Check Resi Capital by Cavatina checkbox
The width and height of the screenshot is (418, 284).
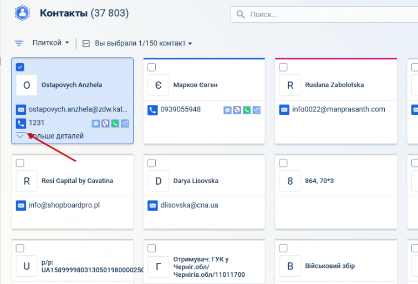tap(20, 163)
